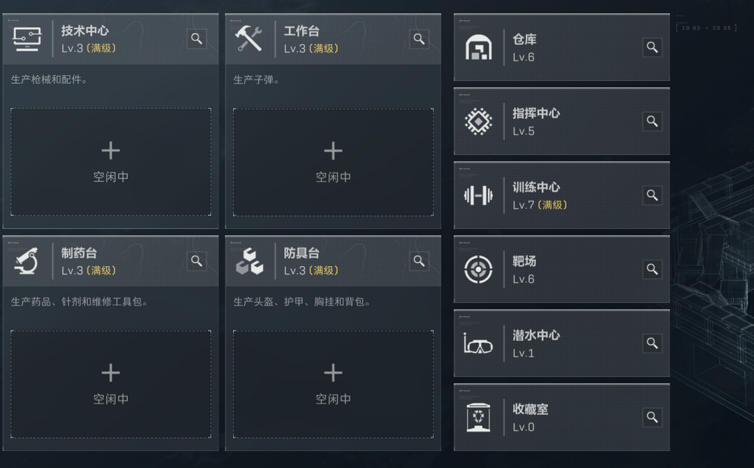Click the 技术中心 monitor icon

pyautogui.click(x=27, y=39)
